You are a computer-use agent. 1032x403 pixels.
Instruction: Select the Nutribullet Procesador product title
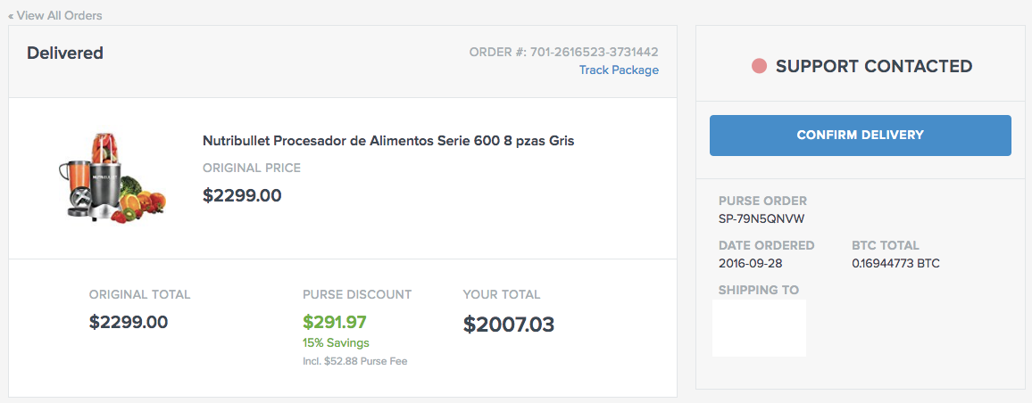click(x=388, y=141)
